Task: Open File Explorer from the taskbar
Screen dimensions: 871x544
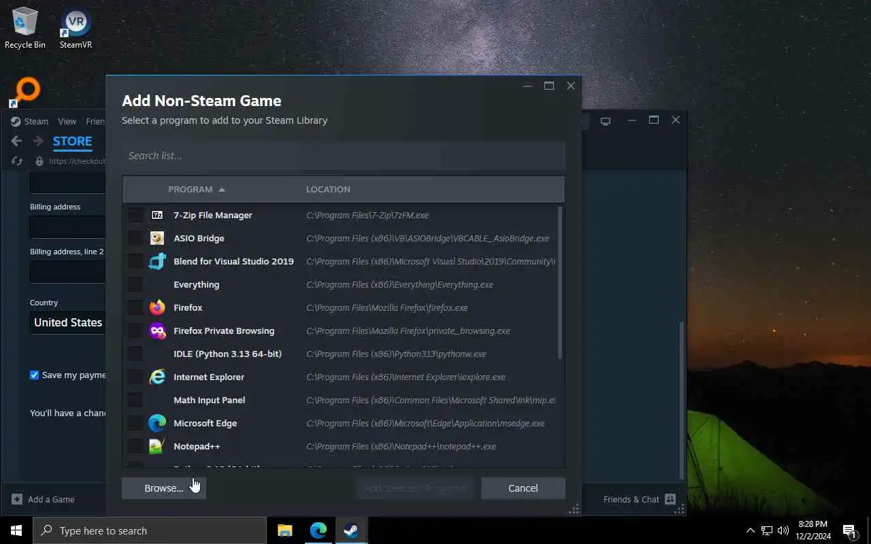Action: point(284,530)
